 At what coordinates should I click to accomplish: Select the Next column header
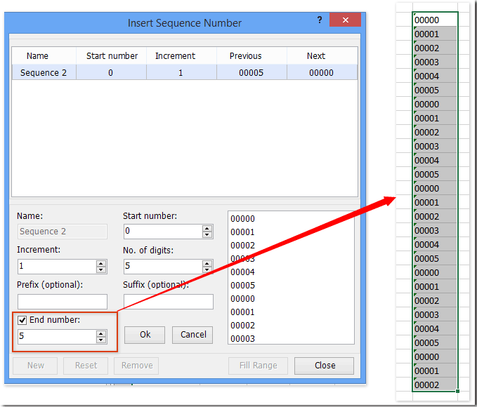(x=322, y=56)
